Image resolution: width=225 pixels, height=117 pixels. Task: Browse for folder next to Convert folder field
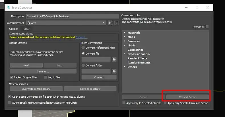point(114,71)
